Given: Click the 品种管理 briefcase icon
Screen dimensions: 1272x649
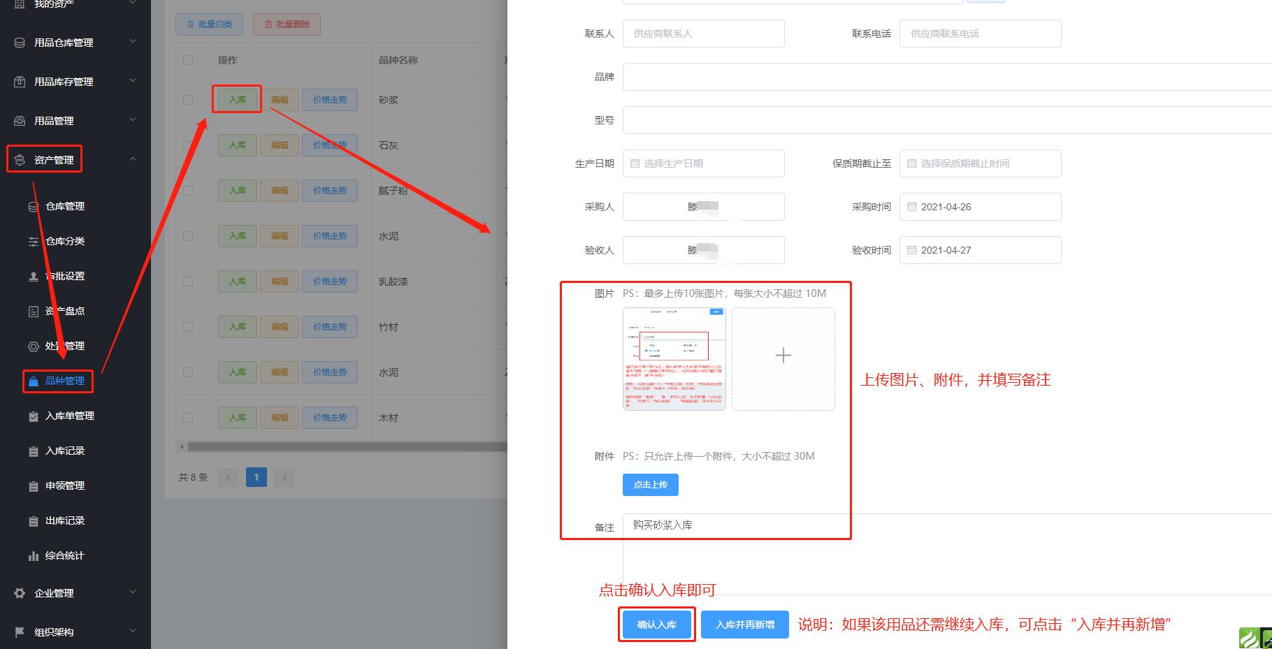Looking at the screenshot, I should (x=33, y=381).
